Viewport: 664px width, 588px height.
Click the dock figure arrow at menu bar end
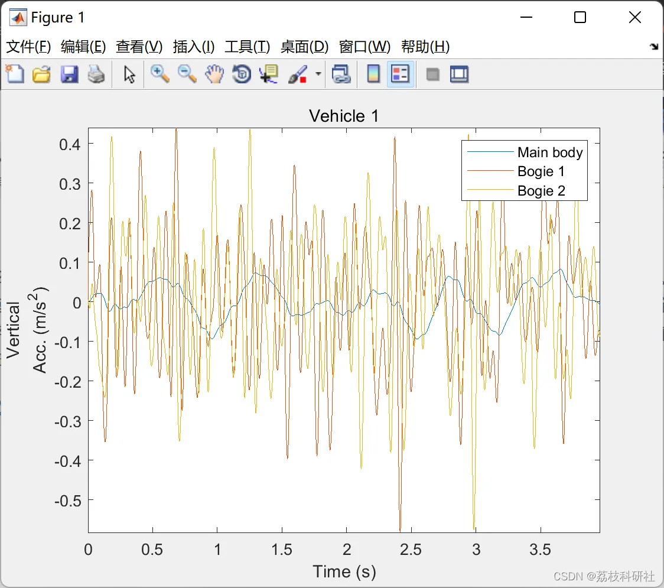[x=654, y=46]
